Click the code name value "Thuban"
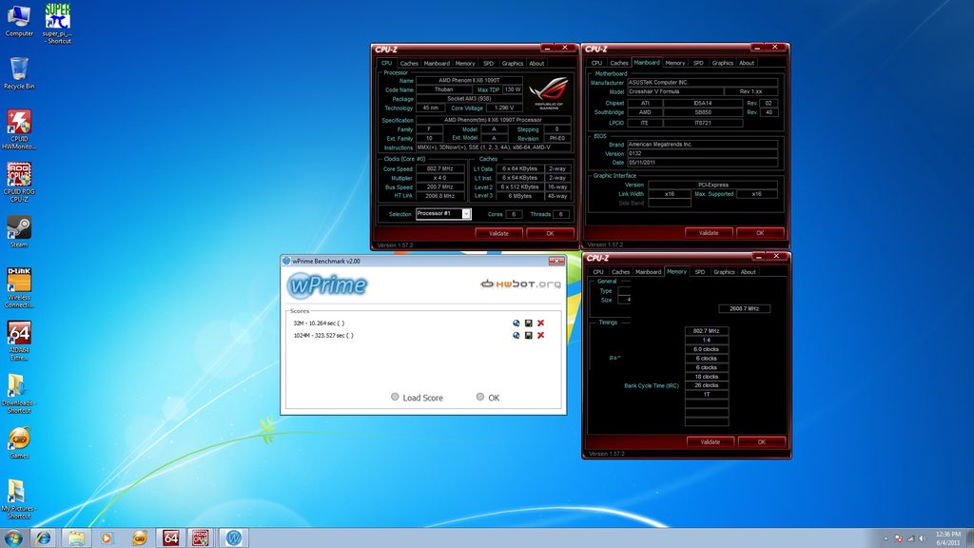Image resolution: width=974 pixels, height=548 pixels. [x=443, y=89]
